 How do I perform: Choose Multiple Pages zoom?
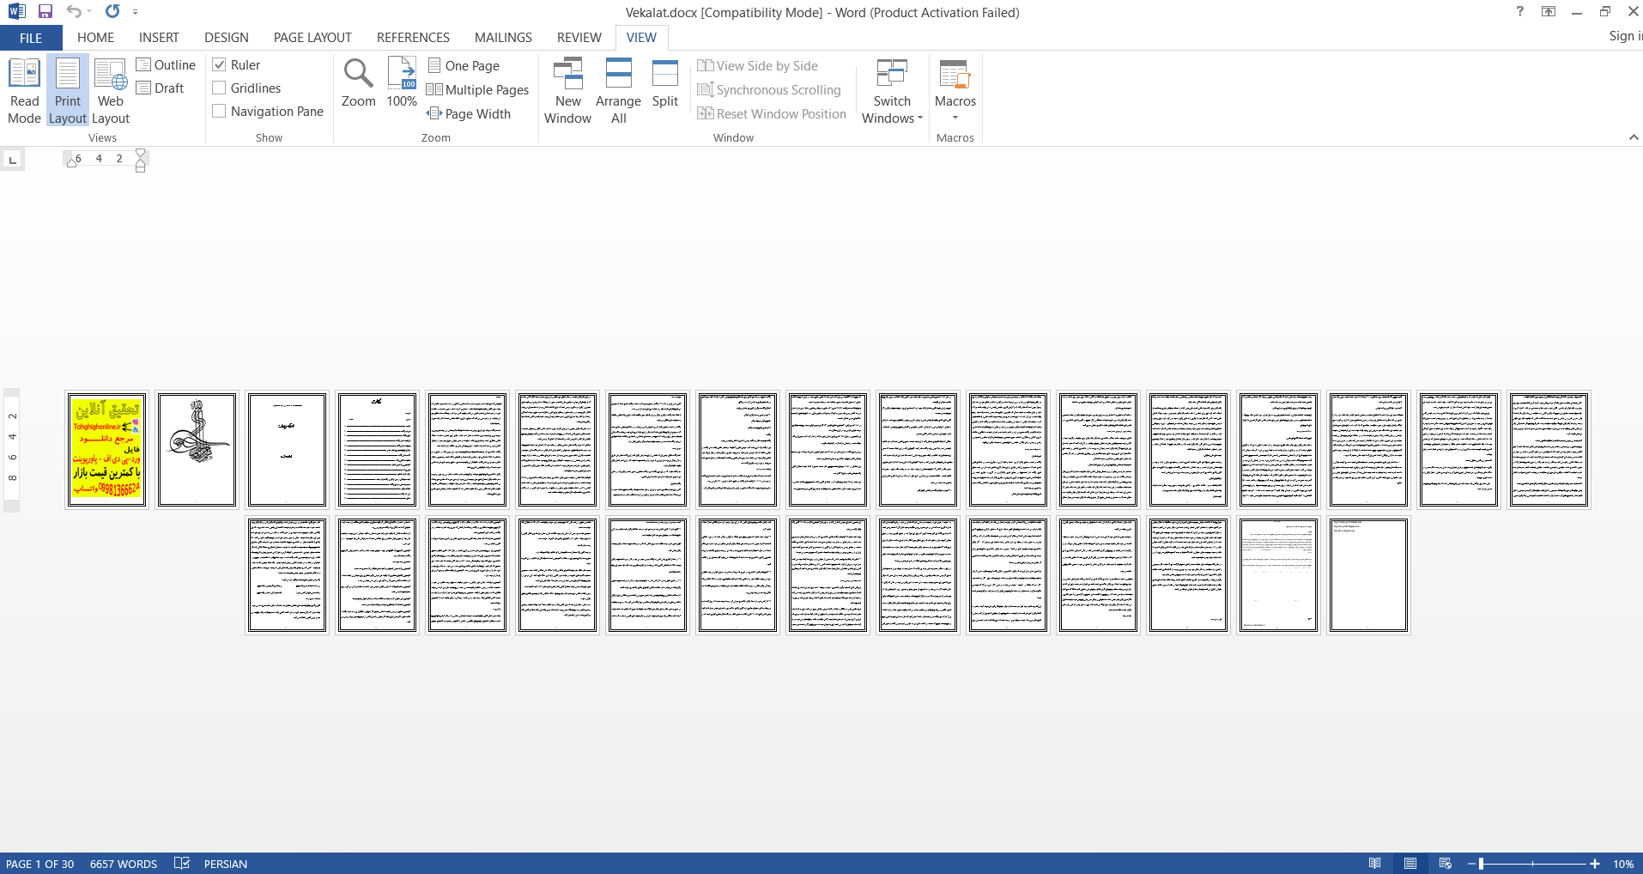coord(478,90)
